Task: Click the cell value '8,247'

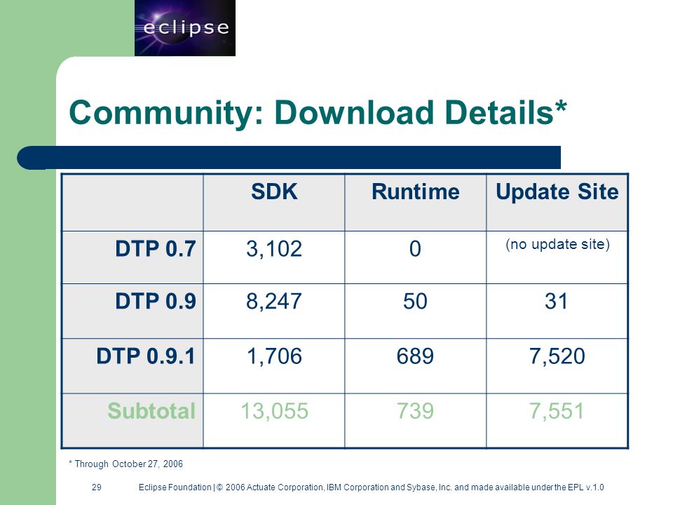Action: point(274,302)
